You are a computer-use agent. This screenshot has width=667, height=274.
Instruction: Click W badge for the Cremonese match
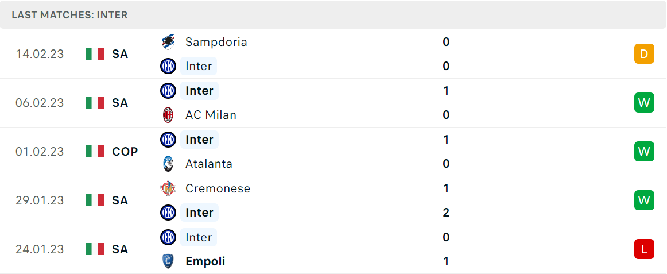pos(644,200)
